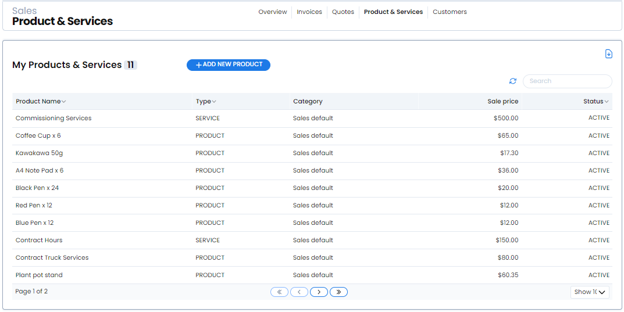Select the Product & Services tab
The width and height of the screenshot is (624, 312).
393,12
